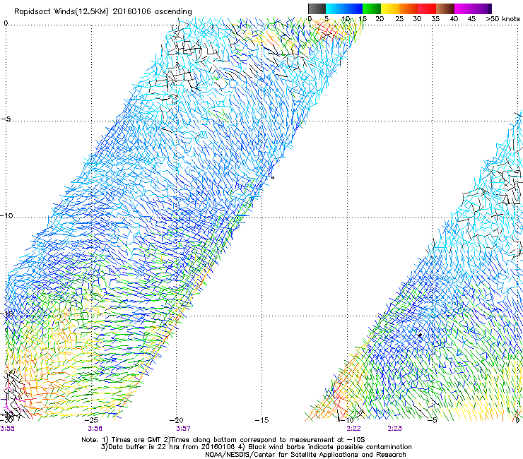The image size is (523, 459).
Task: Click the '>50 knots' legend label
Action: click(503, 19)
